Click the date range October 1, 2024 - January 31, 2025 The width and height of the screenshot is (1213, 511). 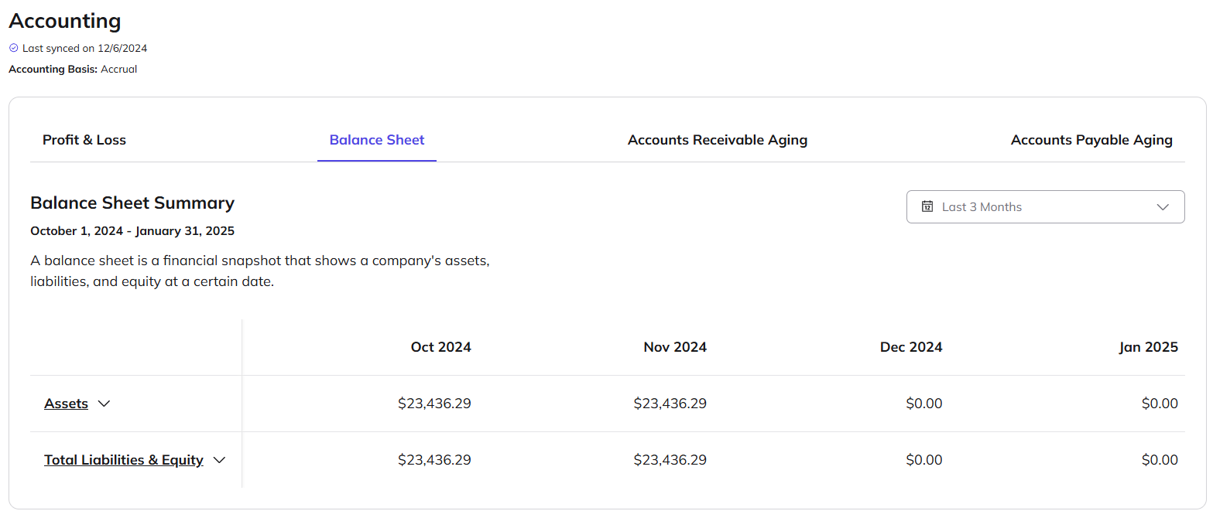tap(132, 230)
